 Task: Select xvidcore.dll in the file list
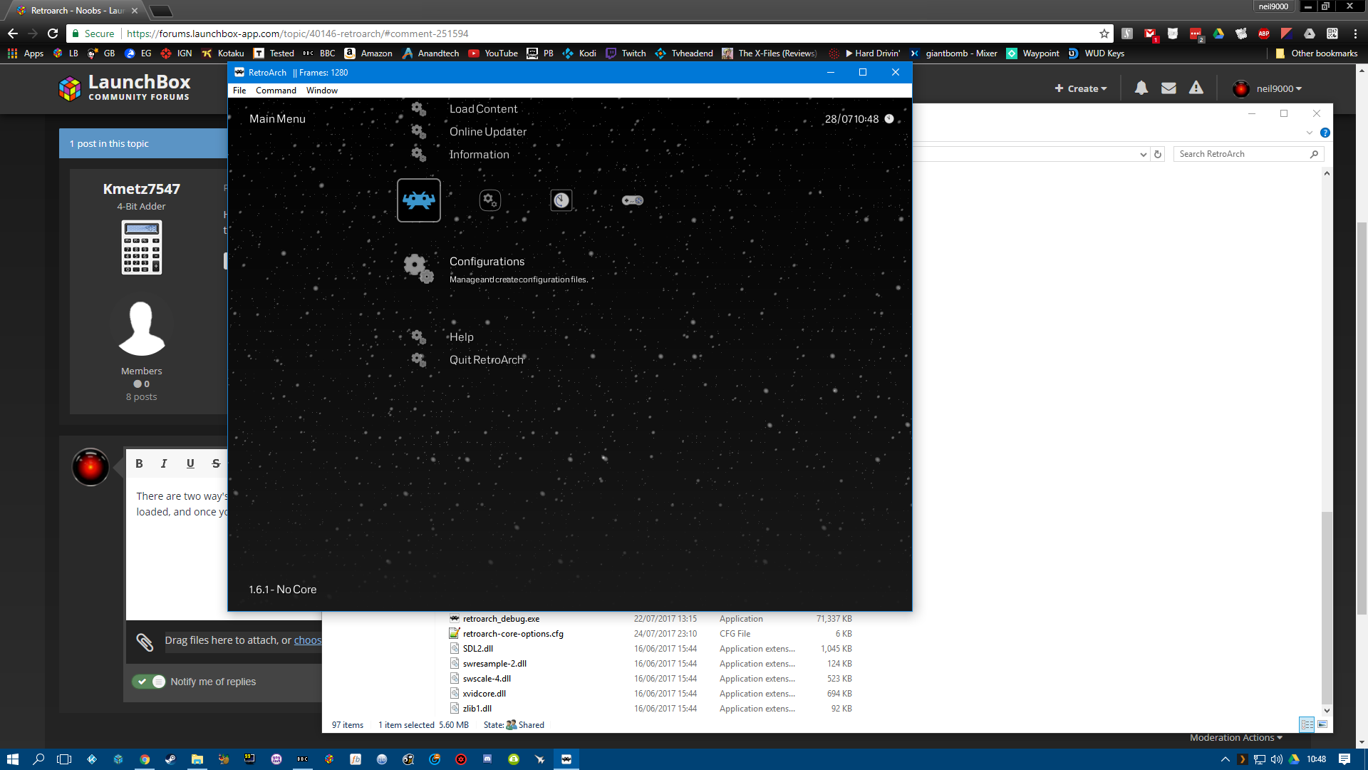(484, 694)
